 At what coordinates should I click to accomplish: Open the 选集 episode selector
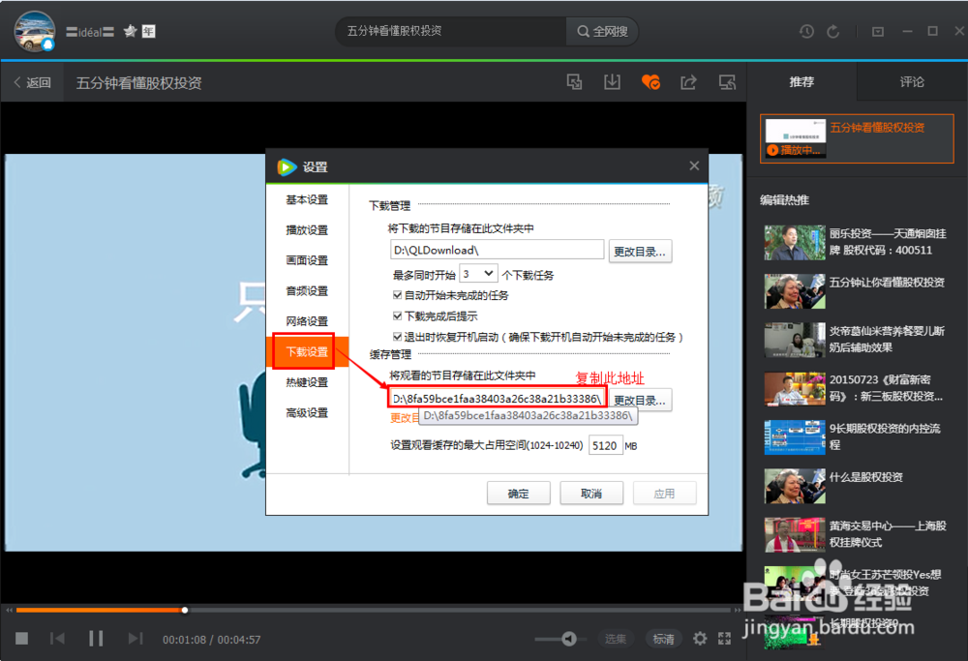[616, 639]
